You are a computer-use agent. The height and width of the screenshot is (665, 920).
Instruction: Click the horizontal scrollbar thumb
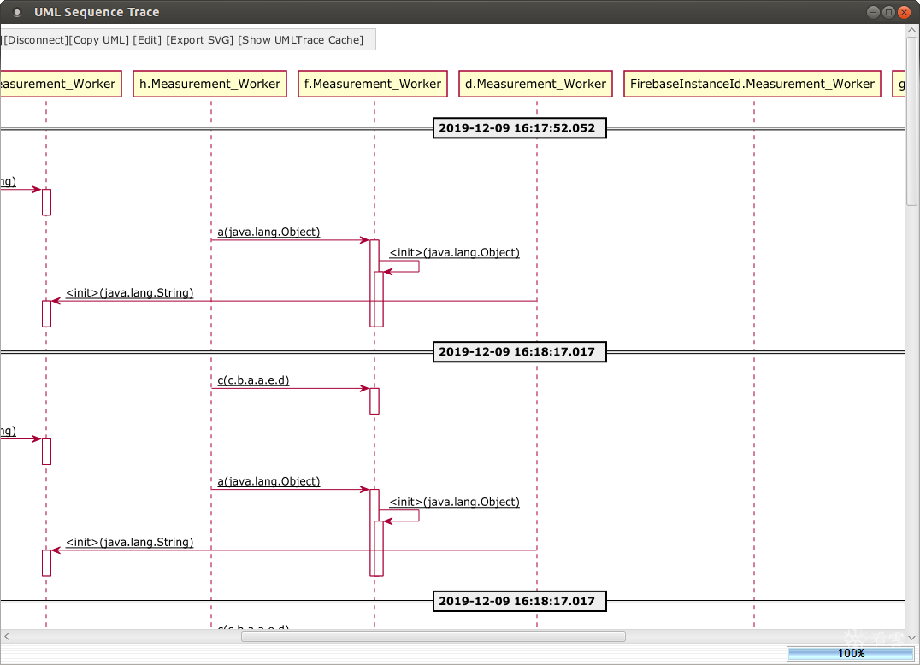433,636
